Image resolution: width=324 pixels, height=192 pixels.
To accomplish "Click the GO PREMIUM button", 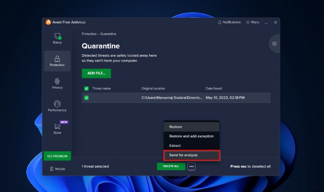I will tap(57, 156).
